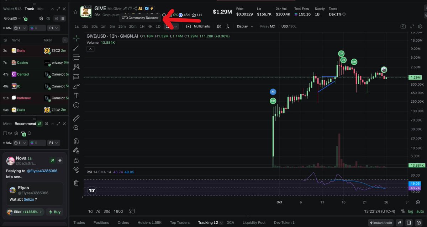Open Track panel settings gear

[41, 18]
